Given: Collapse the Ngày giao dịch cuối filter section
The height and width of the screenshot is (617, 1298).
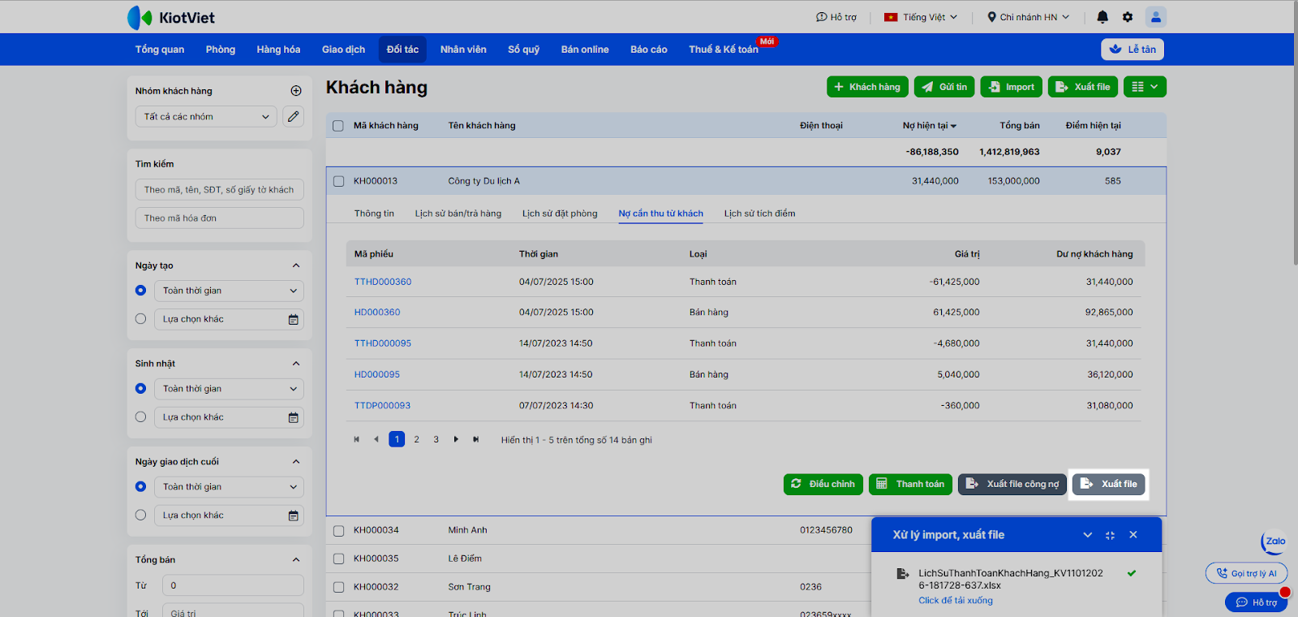Looking at the screenshot, I should [296, 462].
